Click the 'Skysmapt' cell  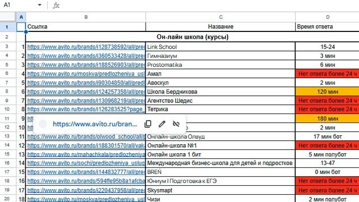tap(220, 190)
